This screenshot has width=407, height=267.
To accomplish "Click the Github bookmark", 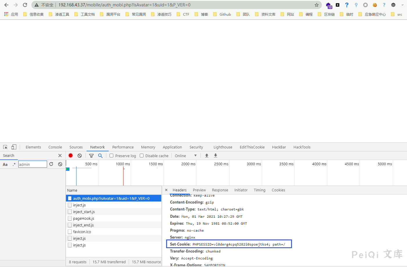I will coord(222,14).
